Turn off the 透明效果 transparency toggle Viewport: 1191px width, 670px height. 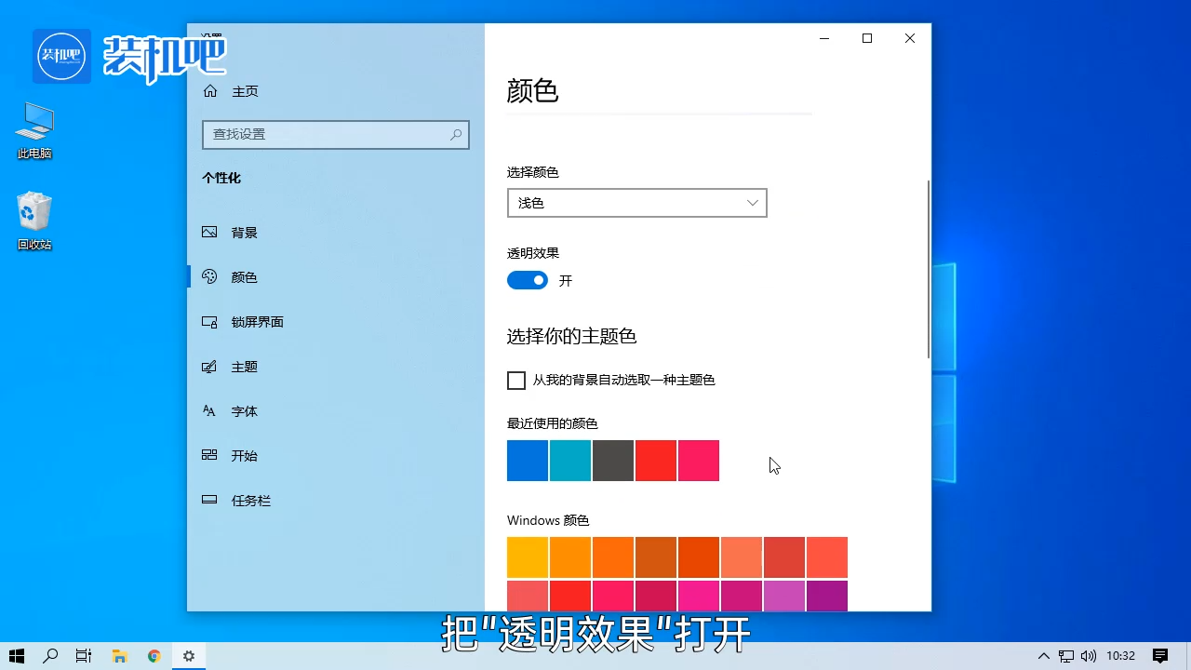(x=527, y=280)
